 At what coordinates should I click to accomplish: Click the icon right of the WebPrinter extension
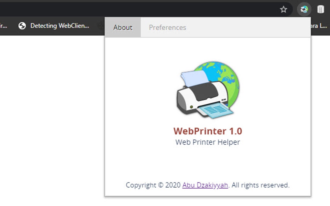pyautogui.click(x=320, y=9)
